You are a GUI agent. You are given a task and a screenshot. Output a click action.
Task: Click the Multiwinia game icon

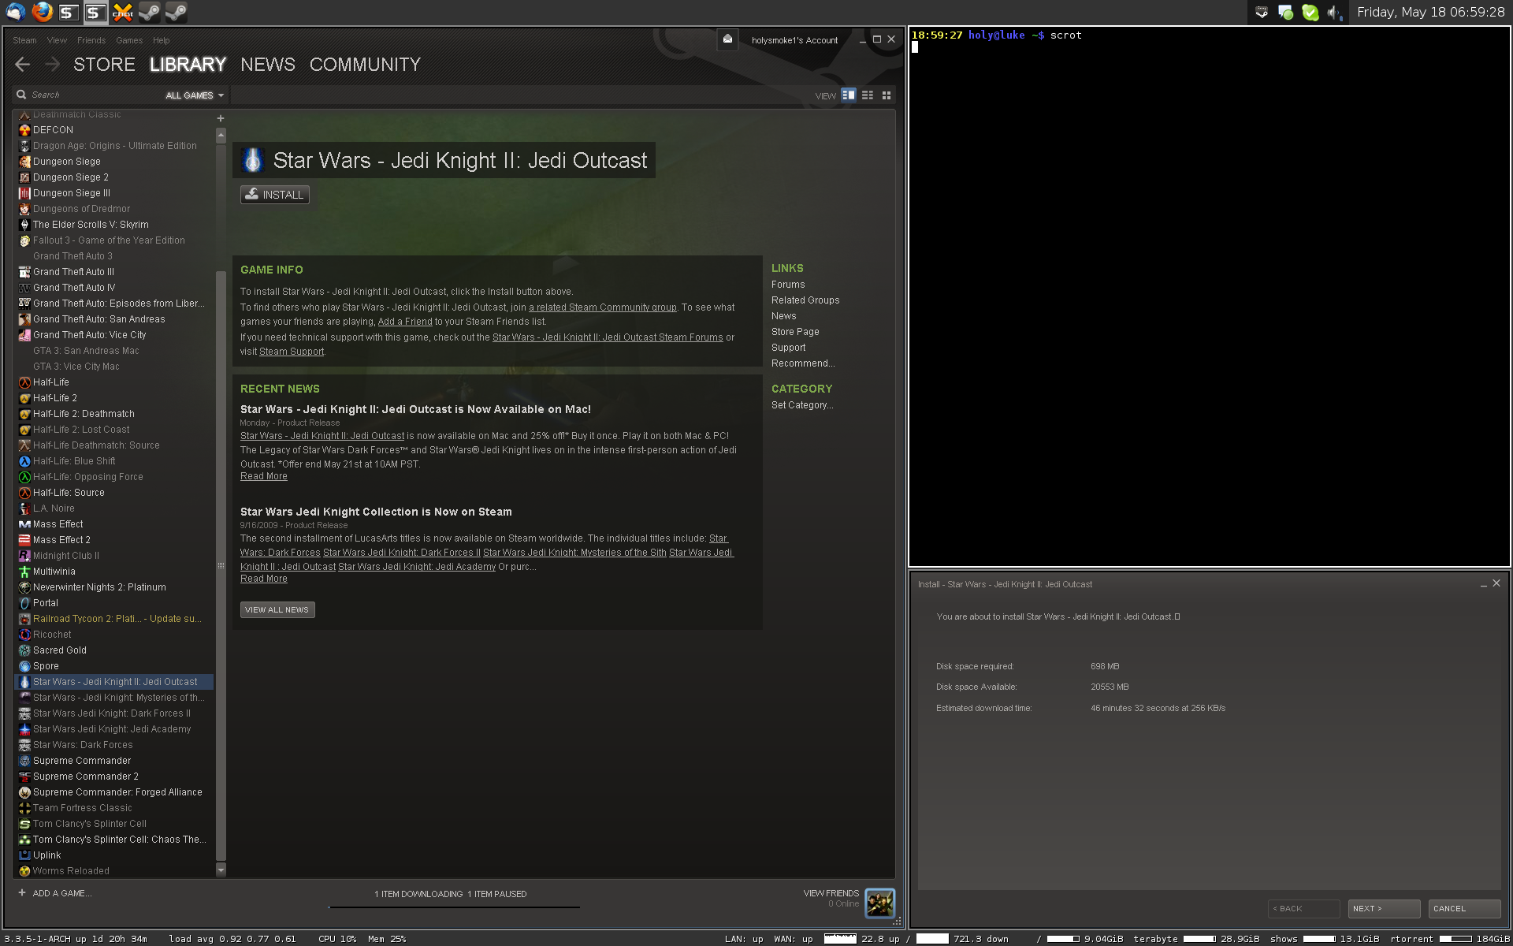point(24,572)
